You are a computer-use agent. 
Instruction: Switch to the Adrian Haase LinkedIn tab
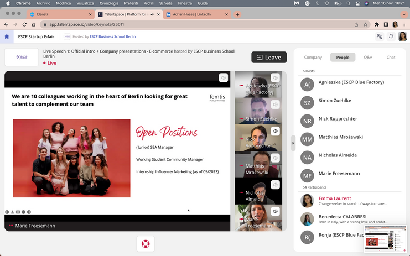[x=196, y=14]
